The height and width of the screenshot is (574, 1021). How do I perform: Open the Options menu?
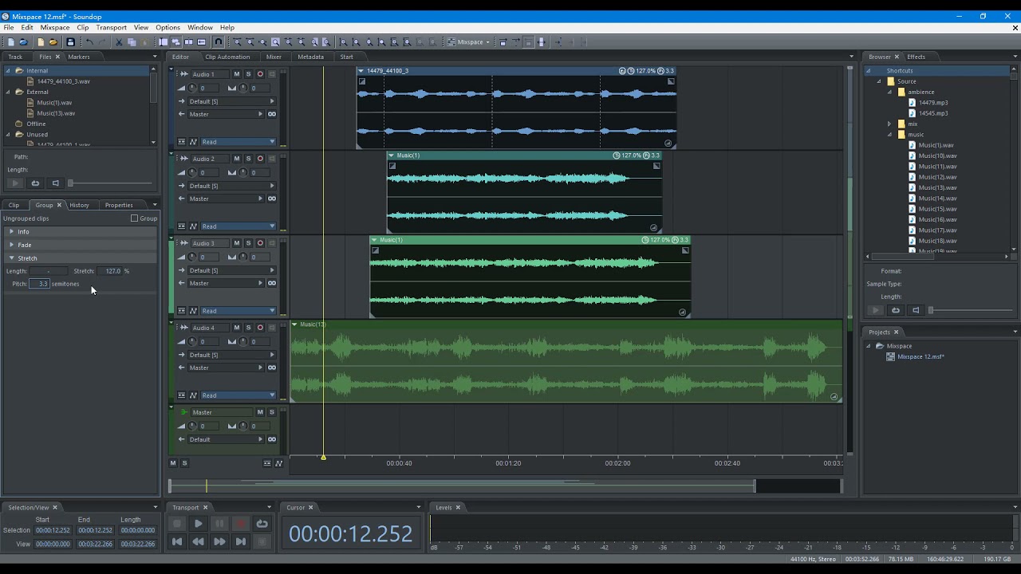point(168,27)
